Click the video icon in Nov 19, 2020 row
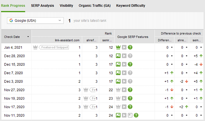 pos(124,98)
